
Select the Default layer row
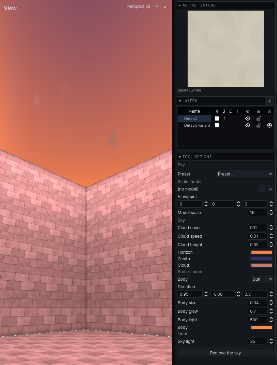(x=225, y=118)
